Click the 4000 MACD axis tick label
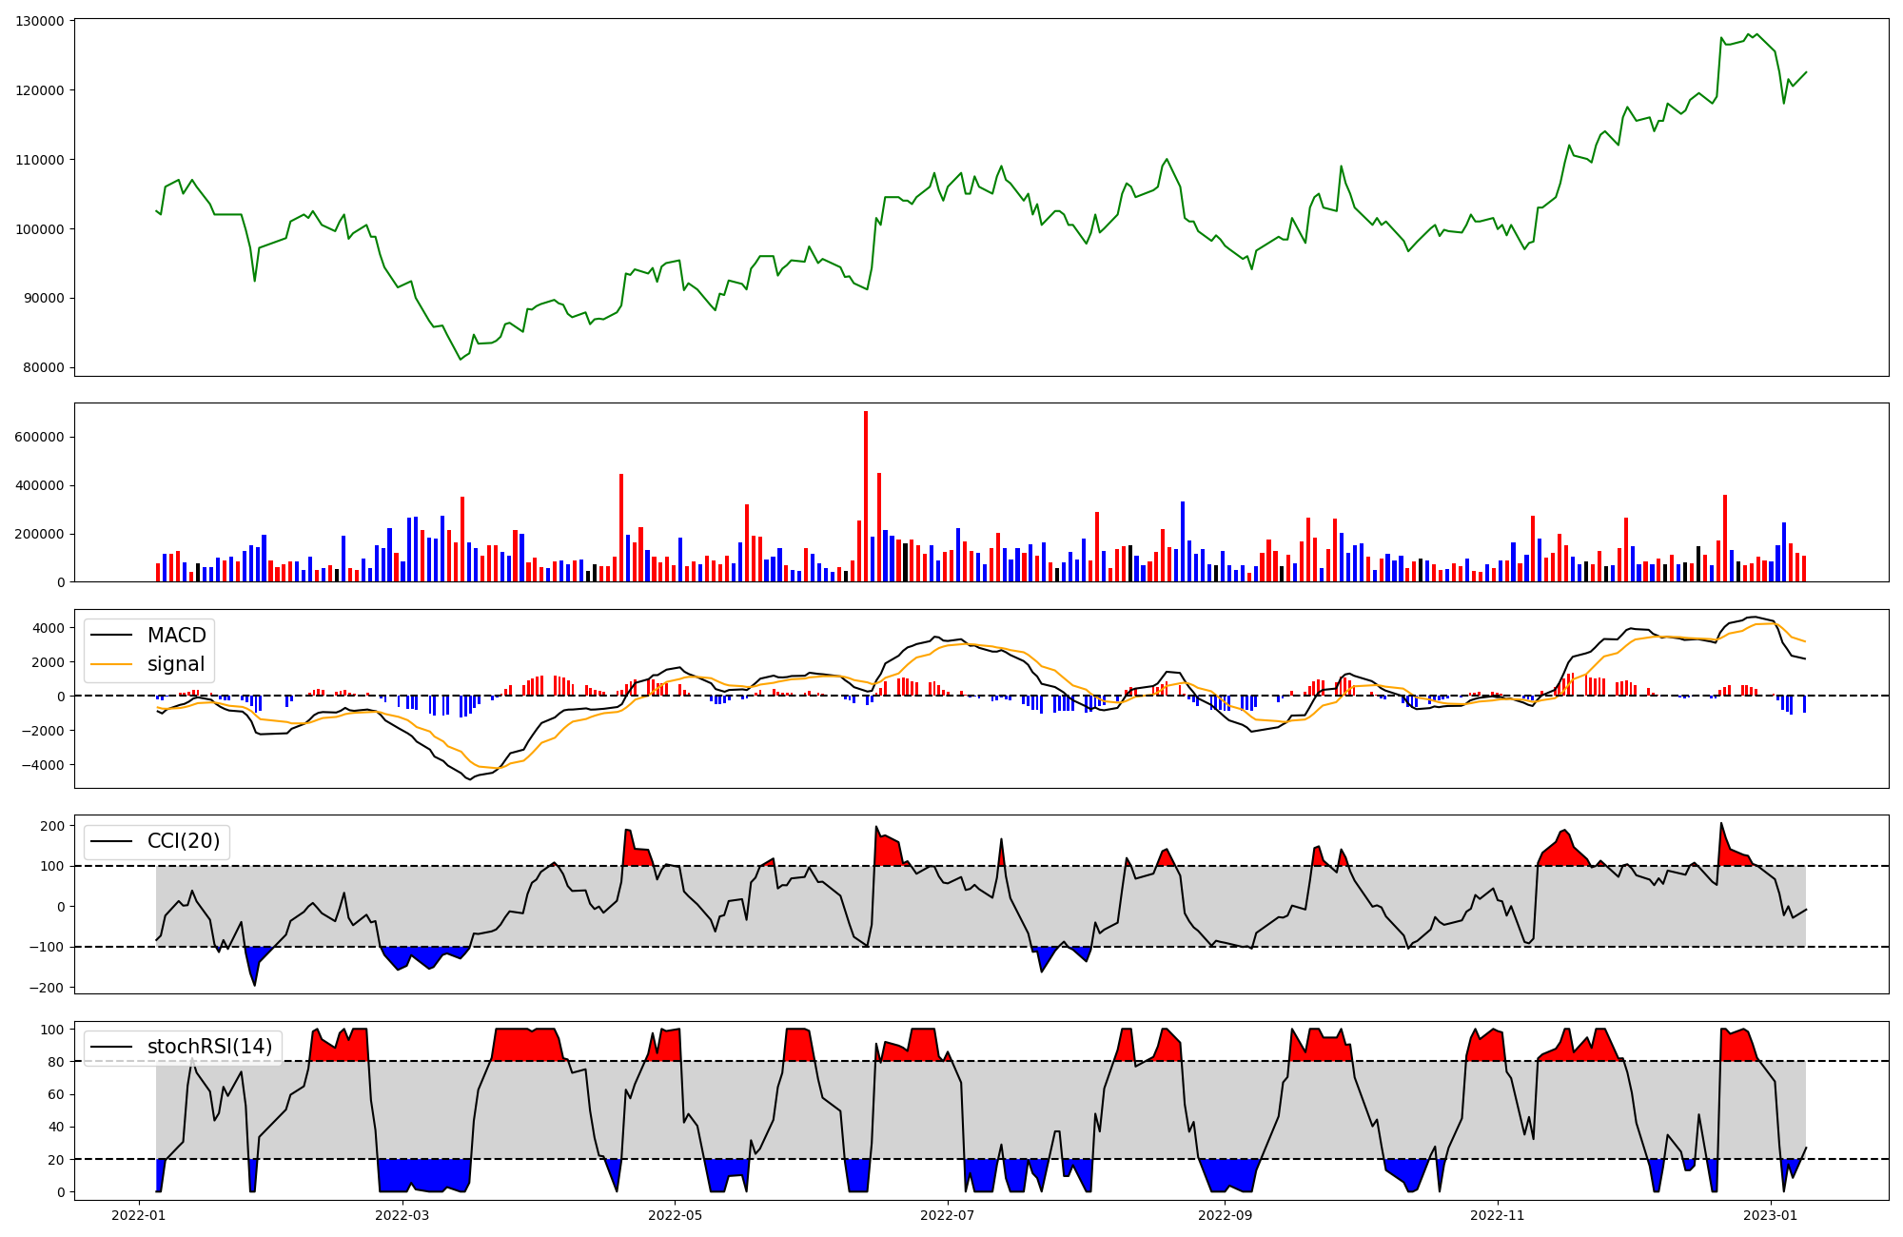The width and height of the screenshot is (1903, 1237). tap(49, 628)
